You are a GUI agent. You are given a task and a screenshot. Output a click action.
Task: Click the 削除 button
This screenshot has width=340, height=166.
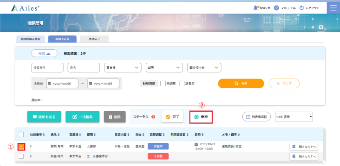click(x=115, y=117)
